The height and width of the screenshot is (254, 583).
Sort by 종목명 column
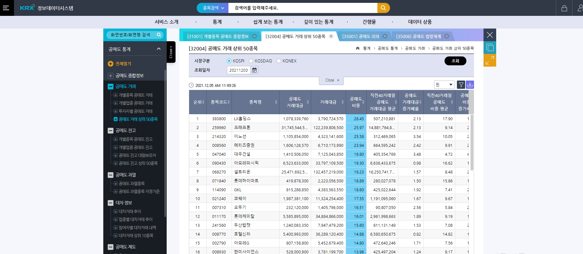(276, 102)
